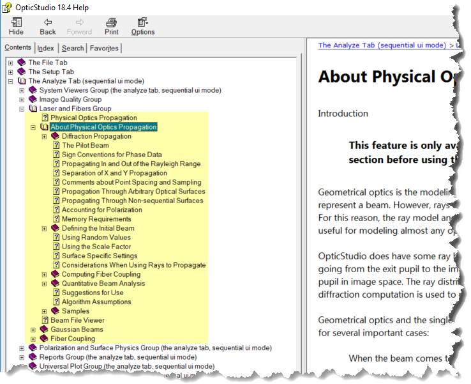Click the book icon beside Samples
Viewport: 471px width, 384px height.
pos(56,311)
